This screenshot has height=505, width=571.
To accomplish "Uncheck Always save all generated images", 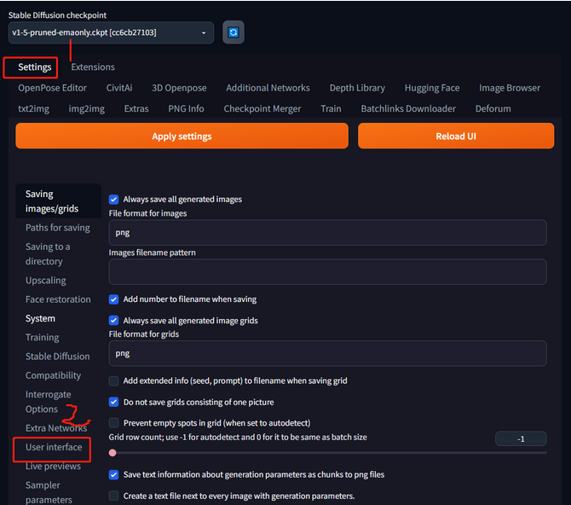I will tap(114, 199).
